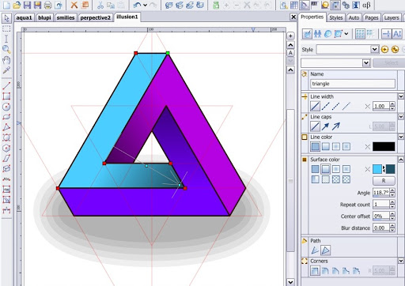The image size is (405, 286).
Task: Switch to the smilies document tab
Action: (x=66, y=17)
